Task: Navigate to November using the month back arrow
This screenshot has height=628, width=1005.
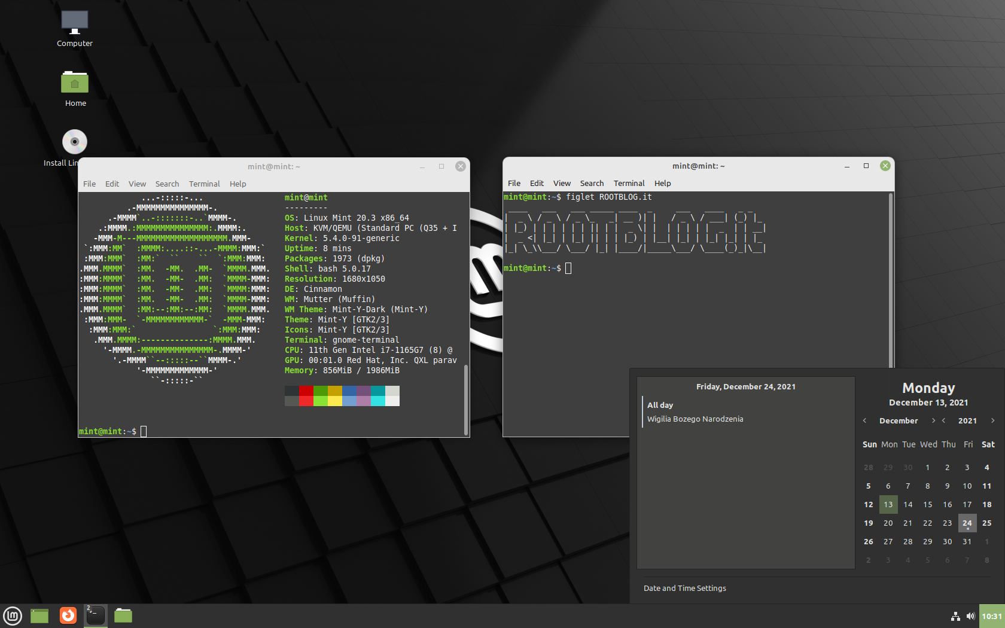Action: click(x=864, y=420)
